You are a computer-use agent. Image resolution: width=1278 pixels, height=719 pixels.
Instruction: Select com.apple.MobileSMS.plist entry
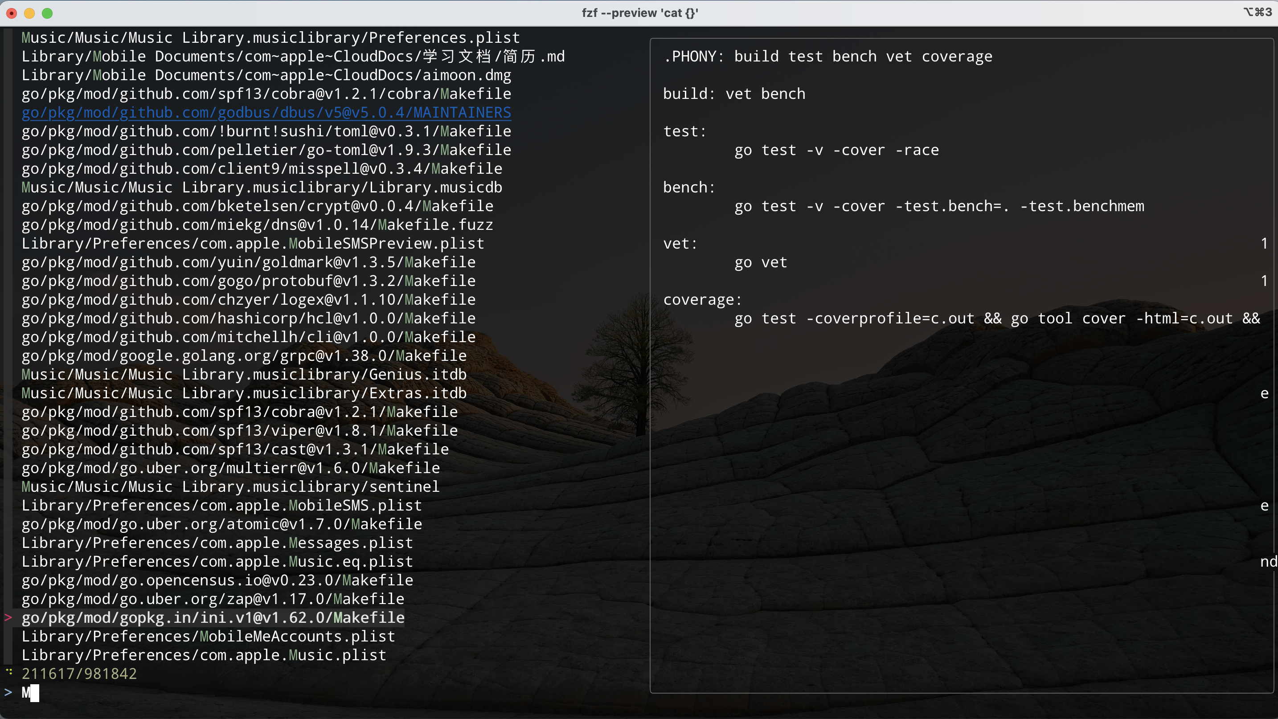pos(221,506)
